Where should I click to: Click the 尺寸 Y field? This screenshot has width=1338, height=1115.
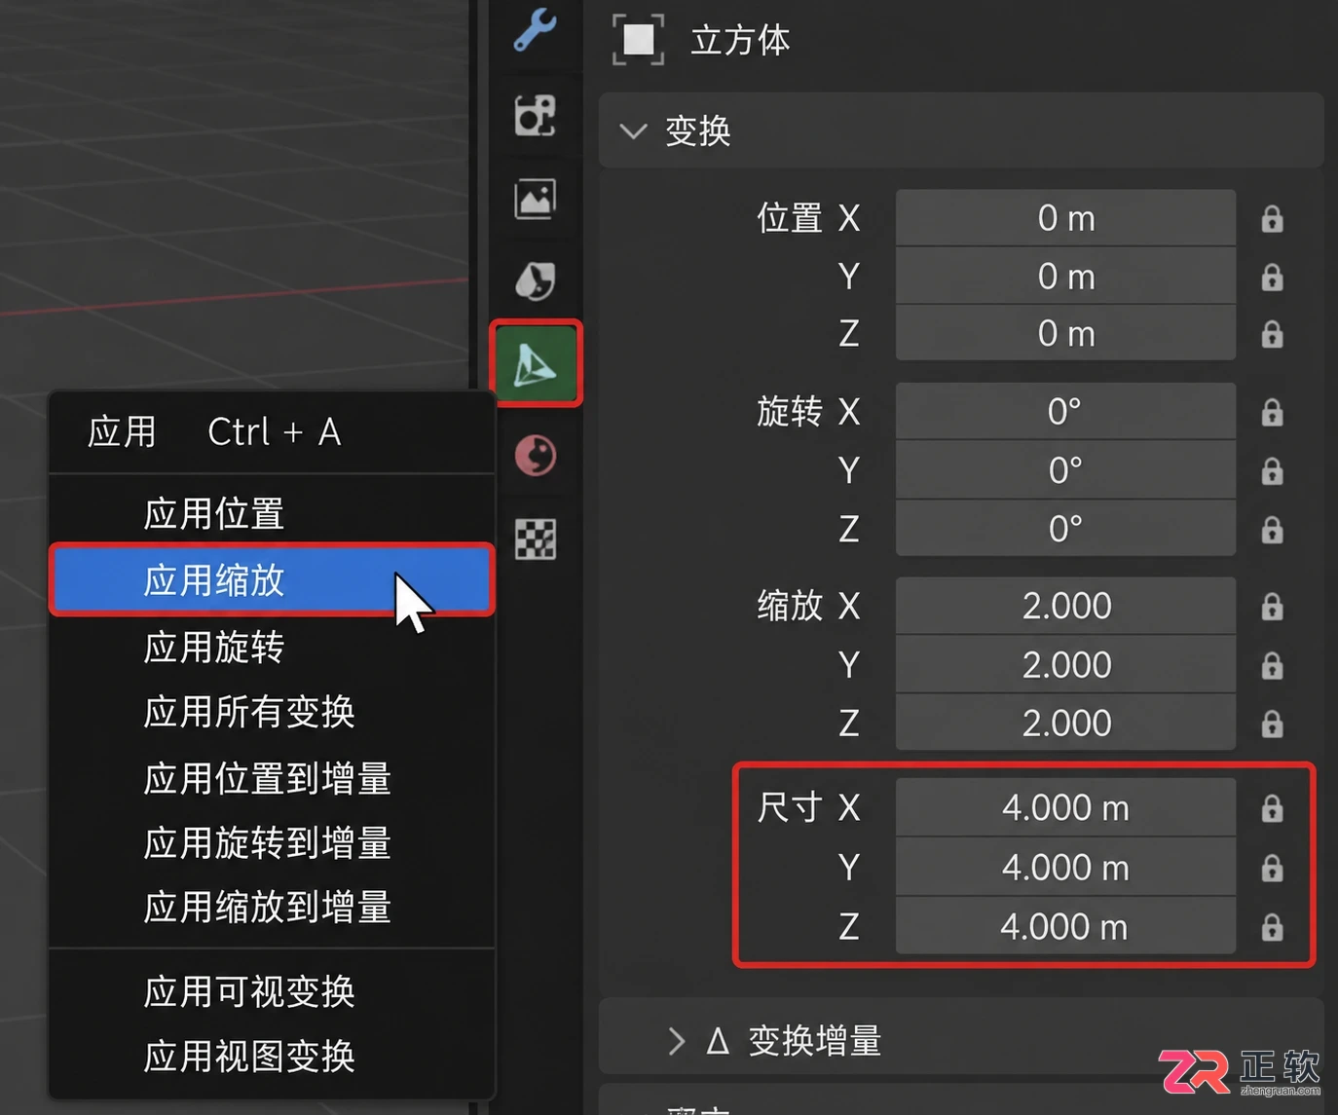[x=1065, y=867]
